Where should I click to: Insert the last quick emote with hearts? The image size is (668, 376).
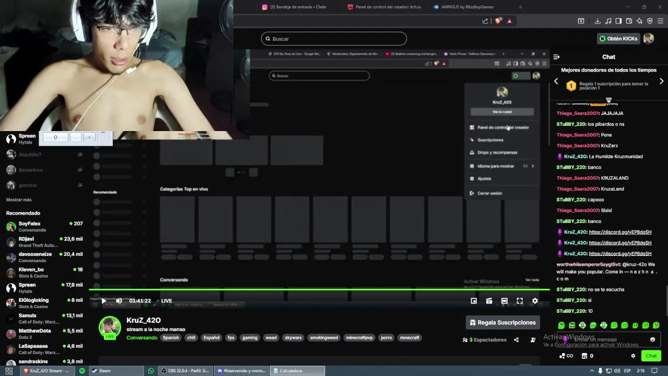coord(656,325)
